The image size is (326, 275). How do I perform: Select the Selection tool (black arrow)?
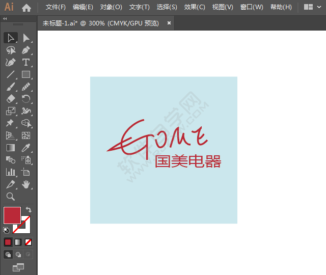(11, 38)
